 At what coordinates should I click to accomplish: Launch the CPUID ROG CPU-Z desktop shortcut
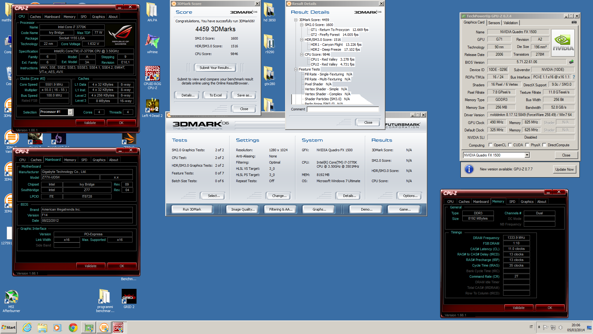point(152,77)
